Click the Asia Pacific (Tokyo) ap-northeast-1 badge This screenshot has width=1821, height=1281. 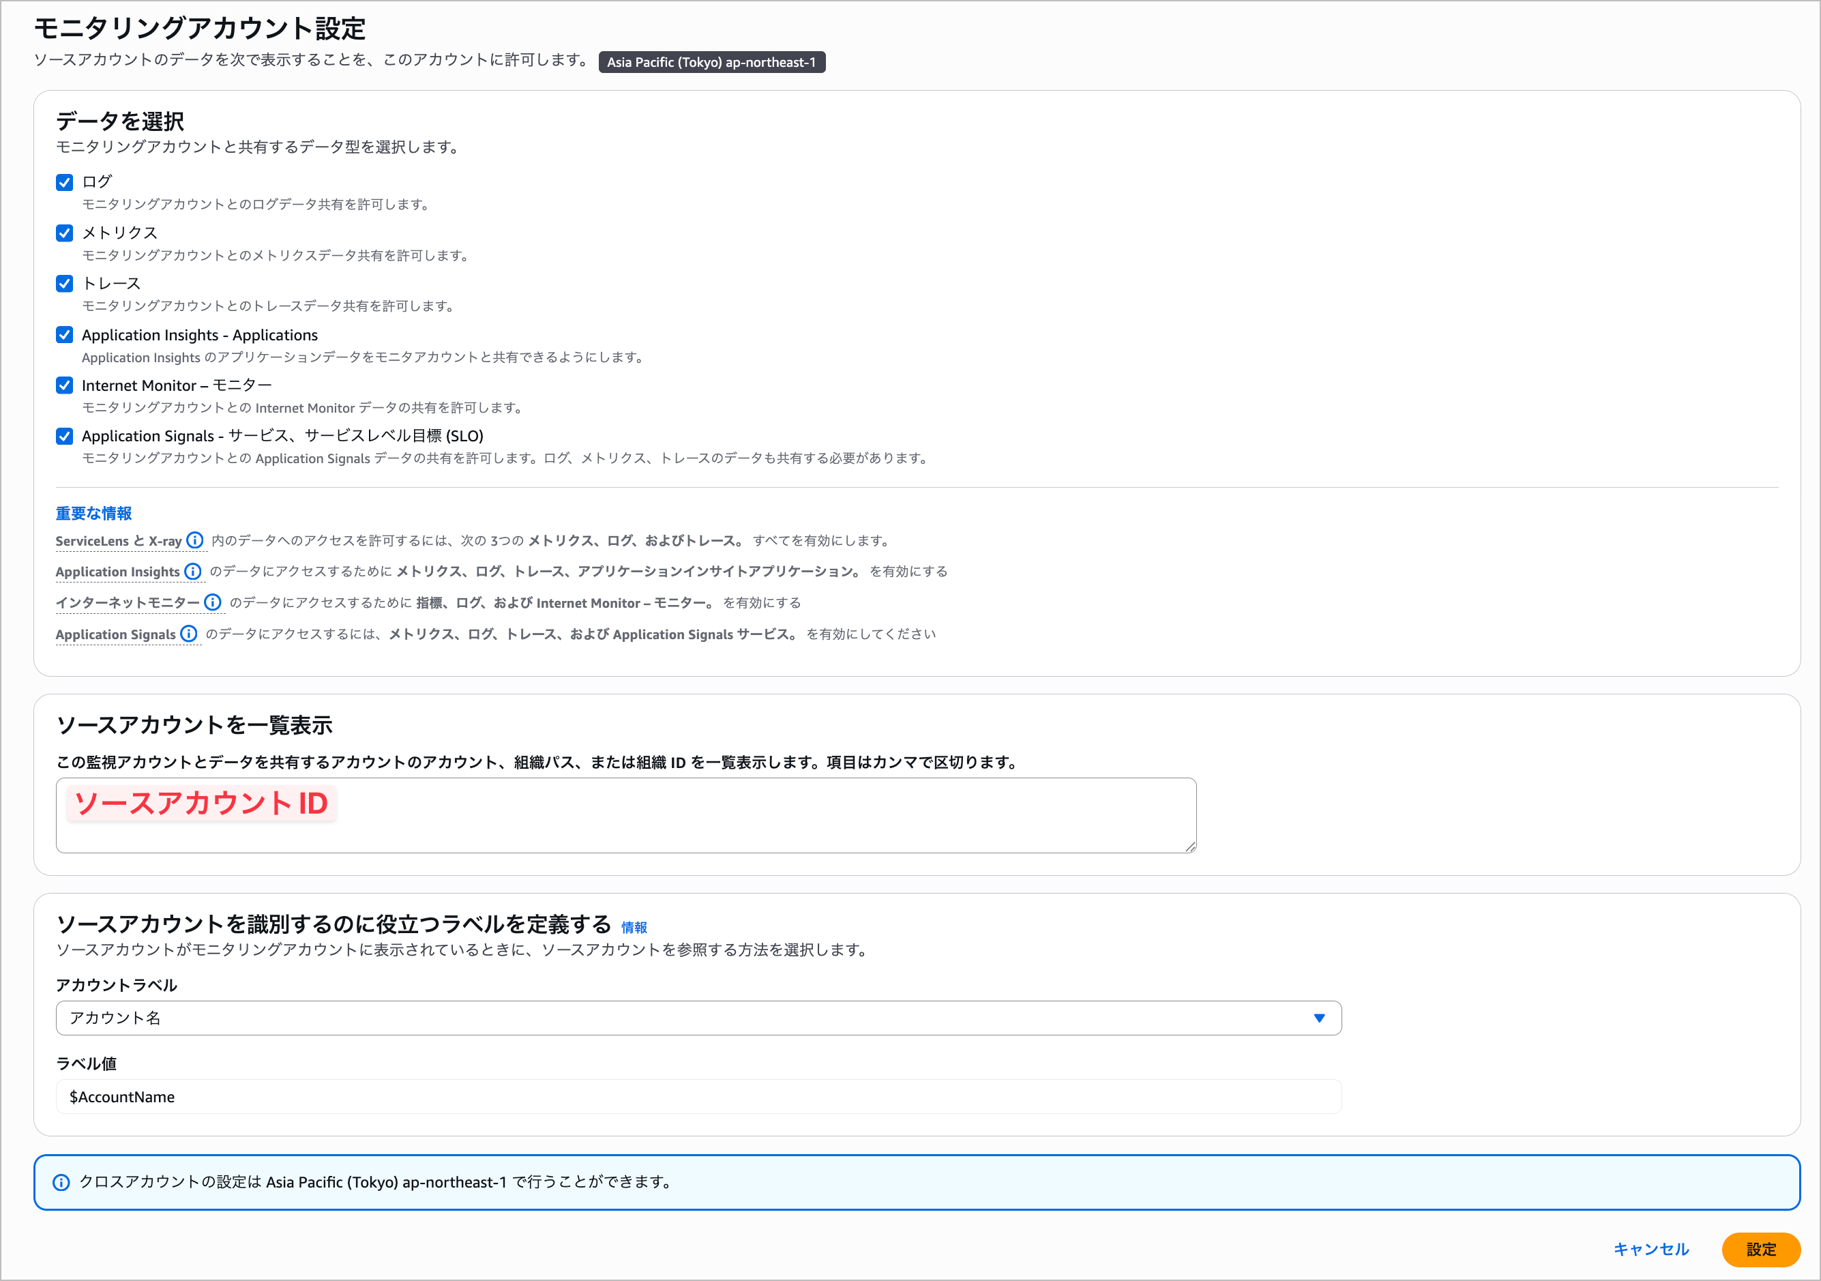(712, 61)
